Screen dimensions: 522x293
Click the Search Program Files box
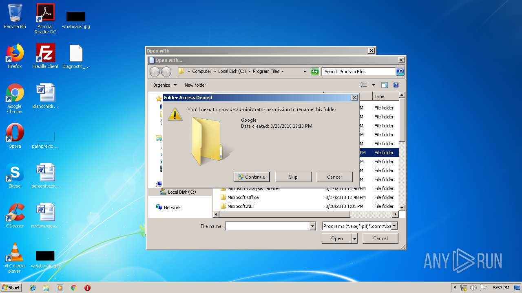(x=358, y=72)
